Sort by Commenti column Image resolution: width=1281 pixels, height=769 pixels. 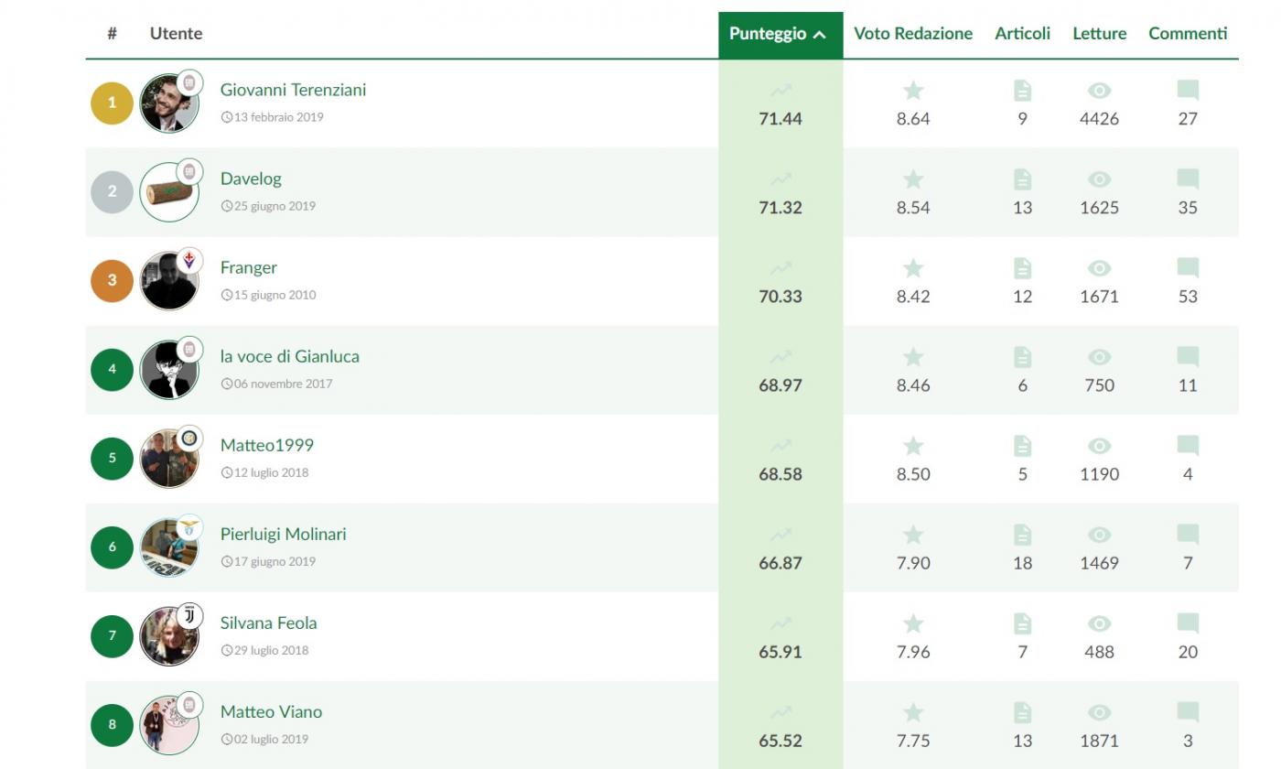pos(1188,34)
